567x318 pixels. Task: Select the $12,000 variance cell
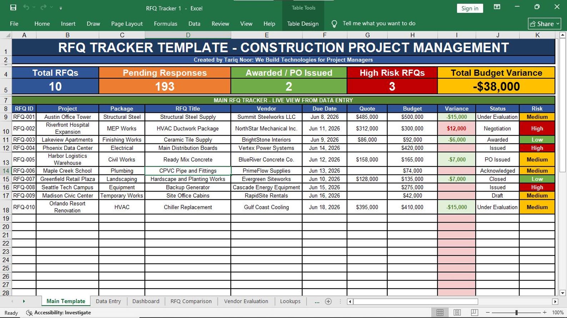456,129
